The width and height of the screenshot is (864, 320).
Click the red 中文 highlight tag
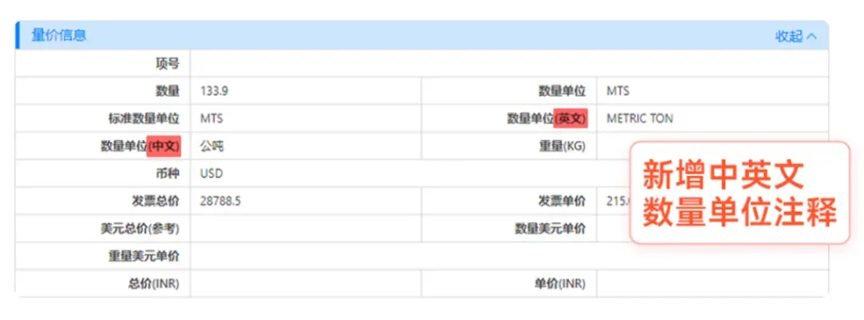coord(165,146)
